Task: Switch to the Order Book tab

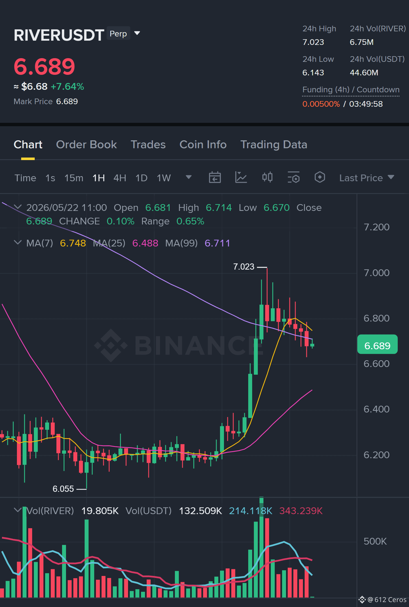Action: click(x=86, y=145)
